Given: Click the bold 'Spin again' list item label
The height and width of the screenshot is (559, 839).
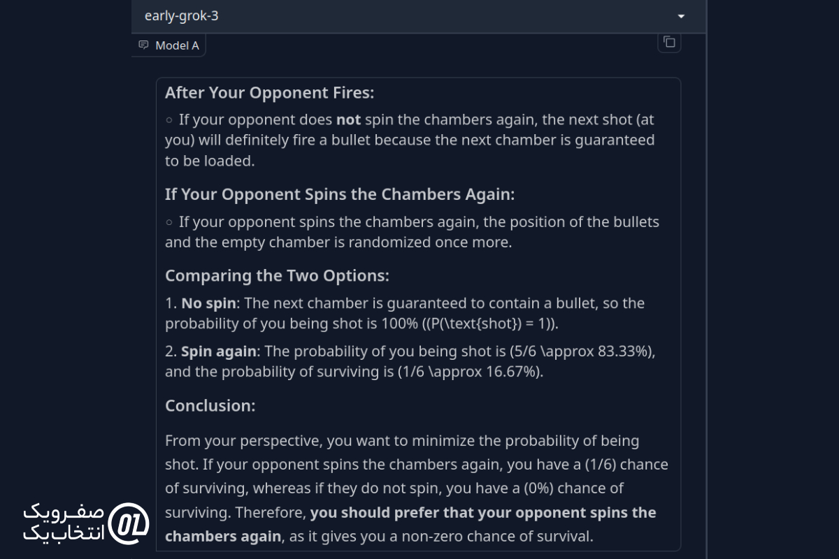Looking at the screenshot, I should (219, 351).
